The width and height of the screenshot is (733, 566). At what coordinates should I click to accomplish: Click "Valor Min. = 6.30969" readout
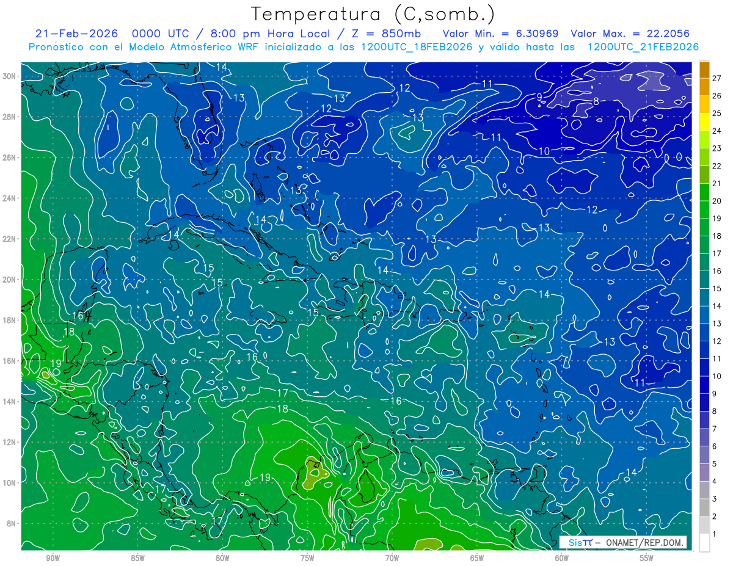(x=500, y=34)
